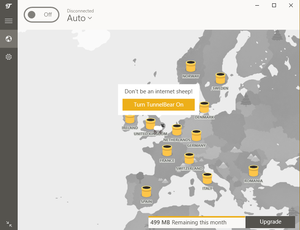This screenshot has height=230, width=300.
Task: Minimize the TunnelBear window
Action: 257,5
